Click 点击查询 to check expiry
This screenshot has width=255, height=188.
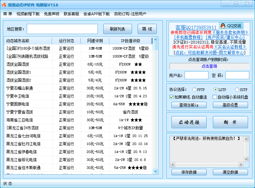coord(209,66)
